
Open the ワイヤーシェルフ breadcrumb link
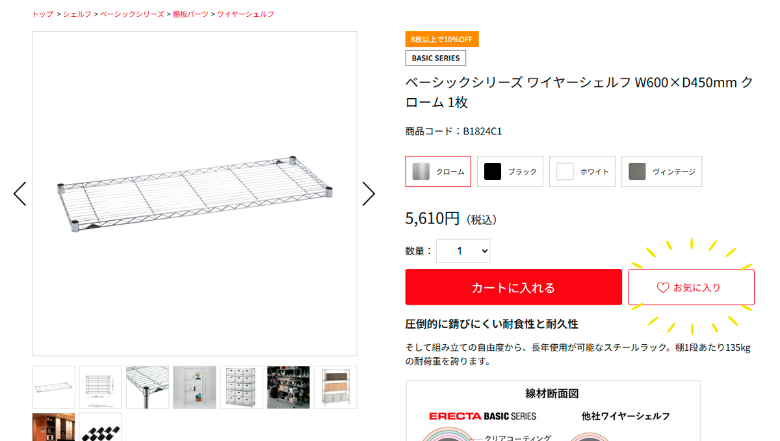pyautogui.click(x=245, y=14)
